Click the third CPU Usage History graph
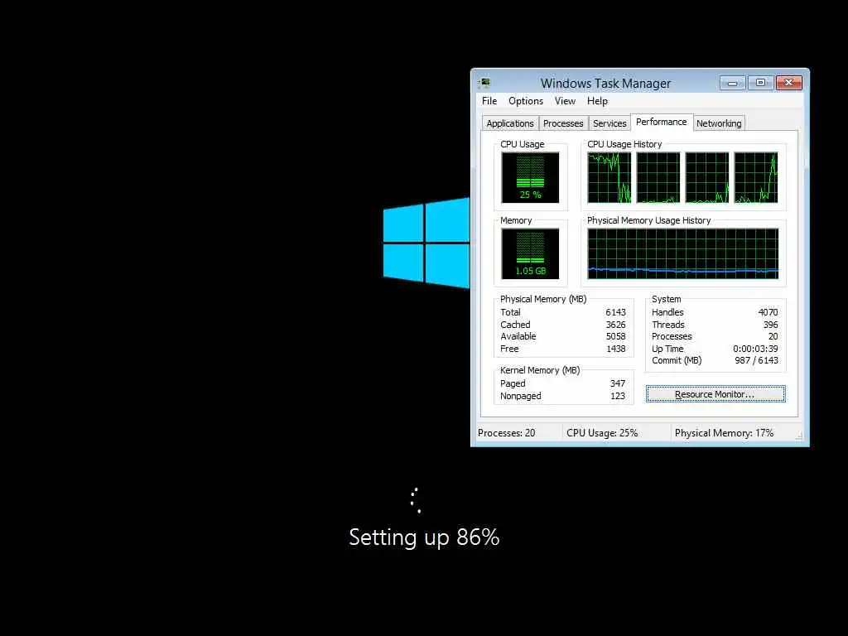The width and height of the screenshot is (848, 636). click(707, 178)
